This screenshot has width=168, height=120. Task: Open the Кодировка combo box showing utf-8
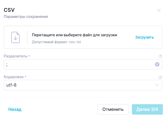point(83,85)
